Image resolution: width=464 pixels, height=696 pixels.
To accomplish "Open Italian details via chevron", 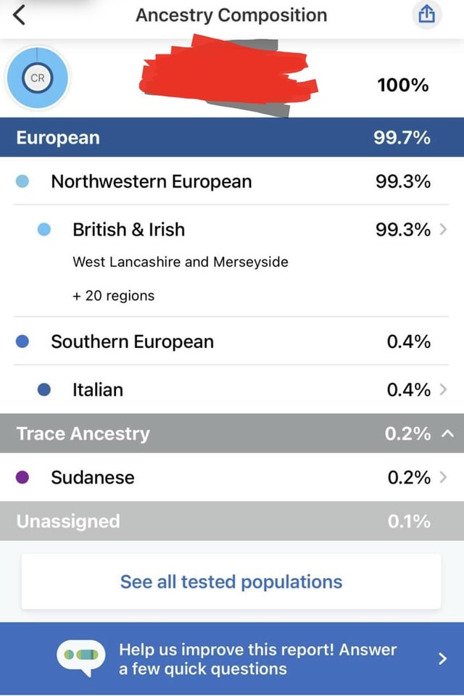I will (443, 389).
